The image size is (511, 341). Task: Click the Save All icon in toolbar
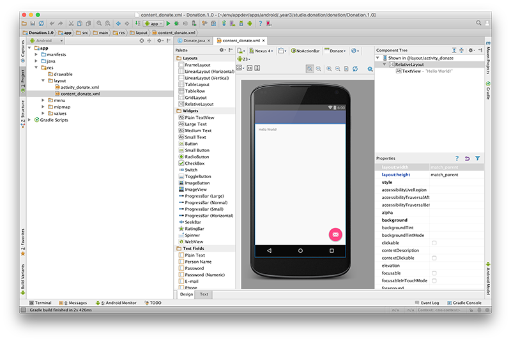(34, 23)
